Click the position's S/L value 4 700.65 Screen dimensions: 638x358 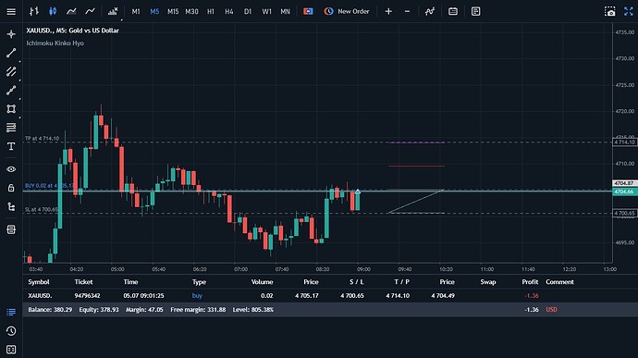(352, 296)
